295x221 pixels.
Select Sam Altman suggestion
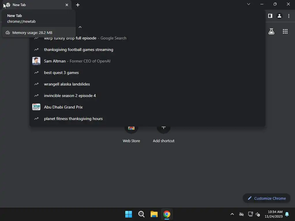click(x=147, y=61)
